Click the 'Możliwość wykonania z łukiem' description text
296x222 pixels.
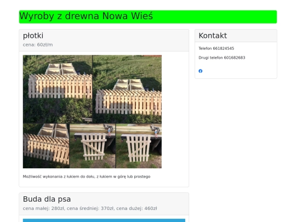tap(87, 177)
